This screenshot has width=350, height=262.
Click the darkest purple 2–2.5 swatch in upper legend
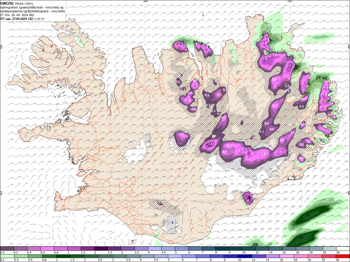click(x=101, y=248)
